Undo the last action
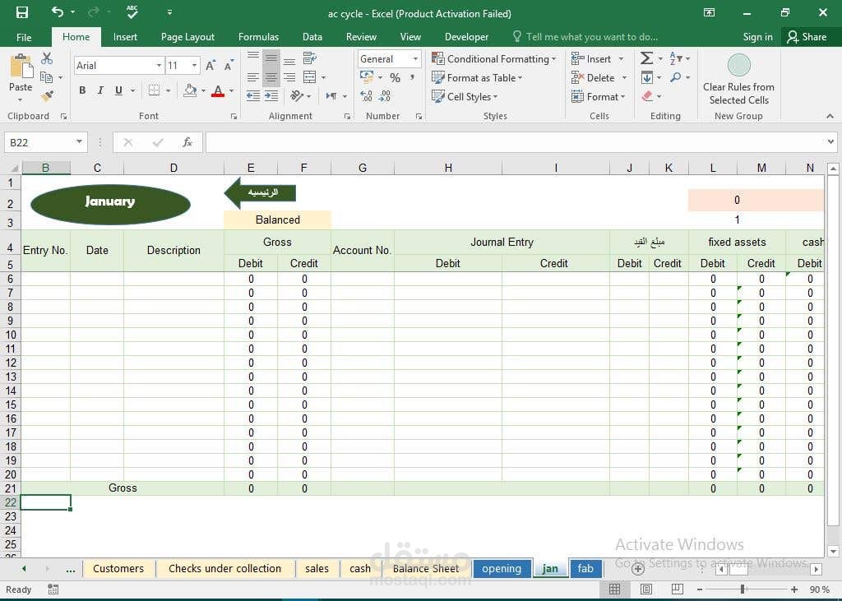Screen dimensions: 842x601 (58, 12)
